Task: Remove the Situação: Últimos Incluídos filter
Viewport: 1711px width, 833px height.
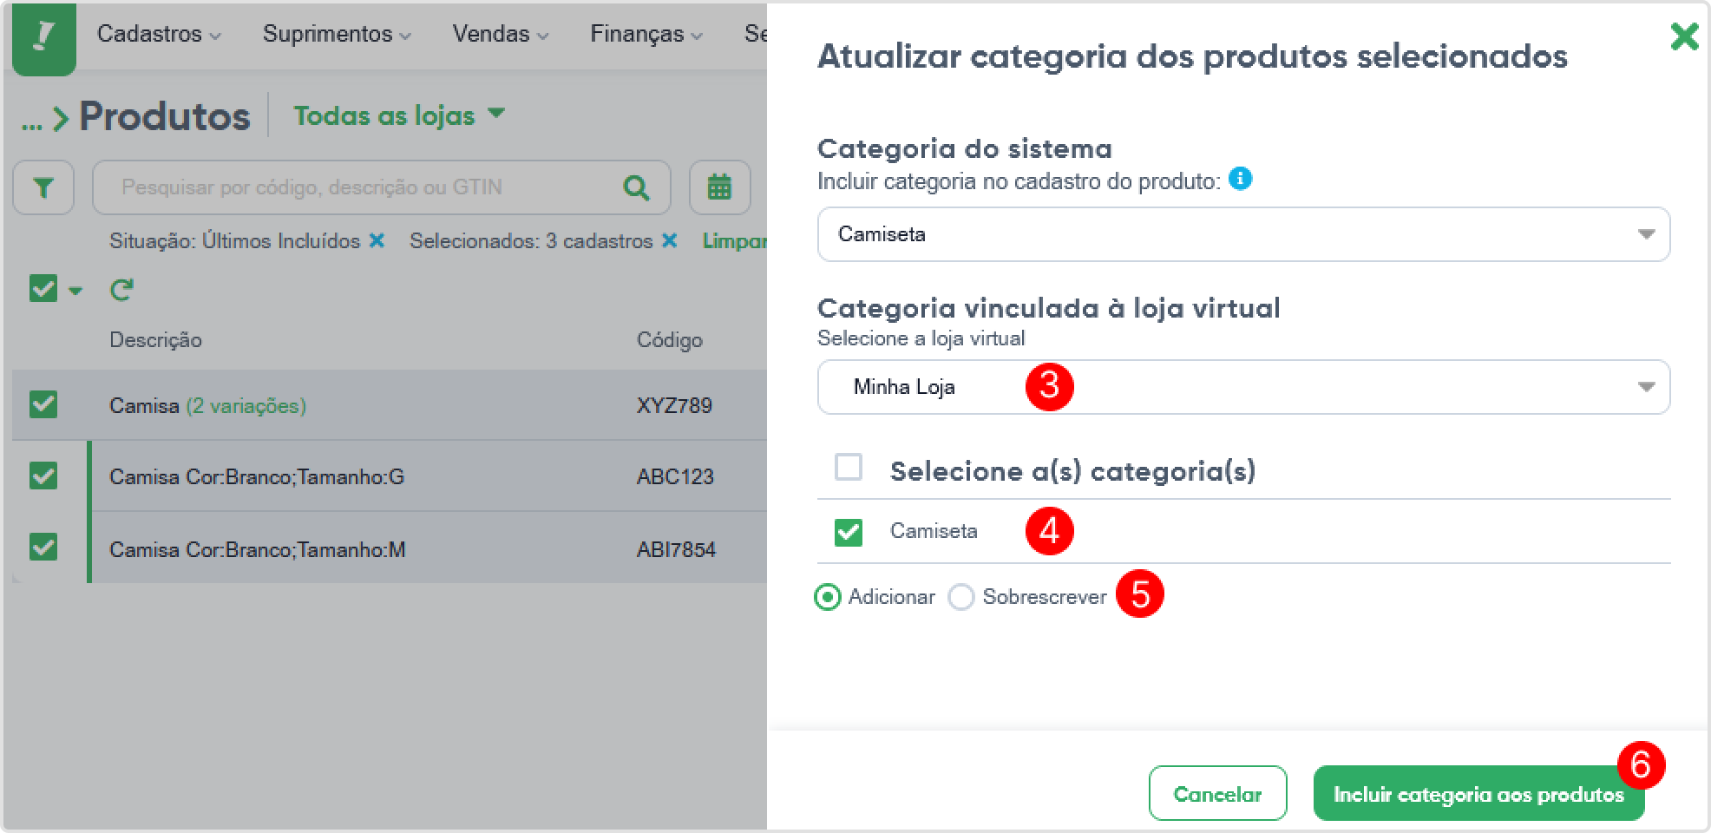Action: [x=377, y=240]
